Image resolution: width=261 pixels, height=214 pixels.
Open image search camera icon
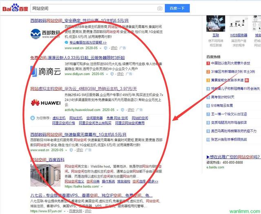159,8
